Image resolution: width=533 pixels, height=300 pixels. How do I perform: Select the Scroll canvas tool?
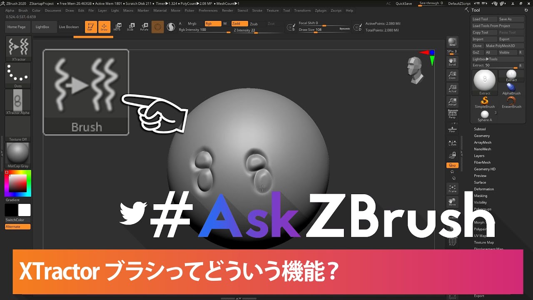pyautogui.click(x=452, y=62)
